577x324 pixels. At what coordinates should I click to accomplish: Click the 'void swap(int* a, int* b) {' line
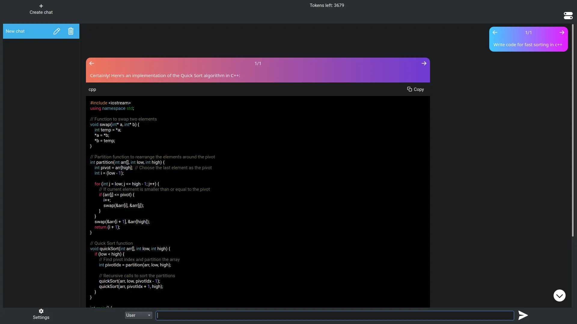click(x=114, y=124)
